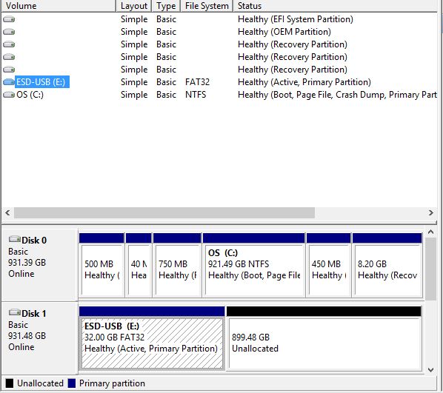Click the Disk 0 label
The height and width of the screenshot is (393, 443).
(x=34, y=241)
